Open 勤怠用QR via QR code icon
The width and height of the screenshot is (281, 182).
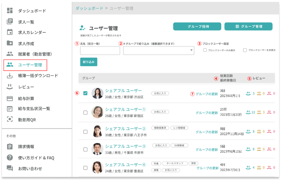point(10,119)
